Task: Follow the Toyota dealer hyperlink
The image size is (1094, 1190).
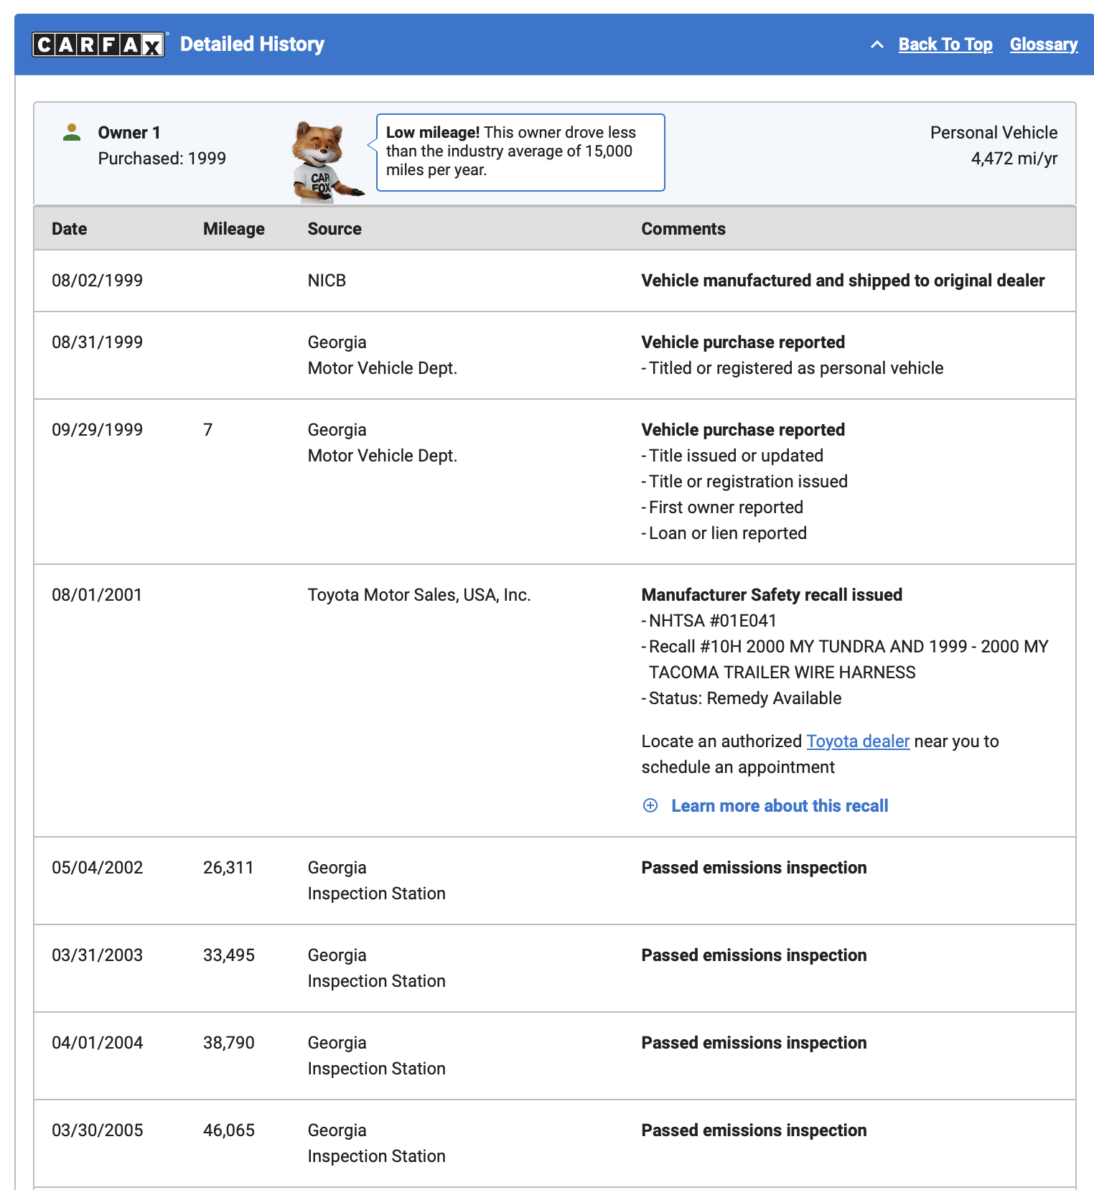Action: (x=858, y=741)
